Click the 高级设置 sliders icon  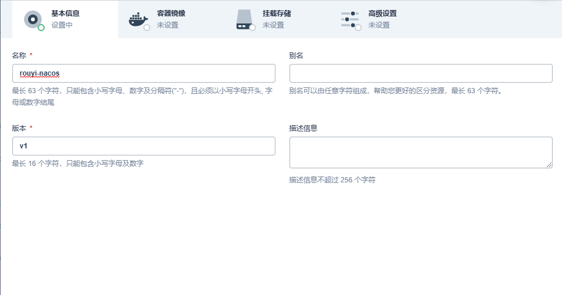[x=349, y=19]
